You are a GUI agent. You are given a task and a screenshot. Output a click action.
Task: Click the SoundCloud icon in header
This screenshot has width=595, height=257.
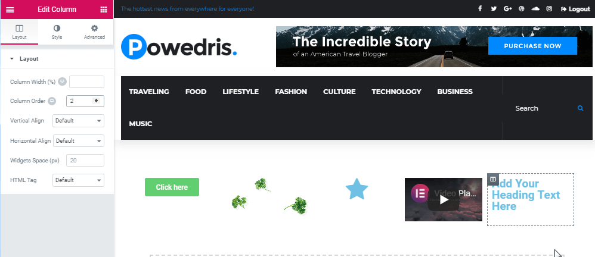535,9
